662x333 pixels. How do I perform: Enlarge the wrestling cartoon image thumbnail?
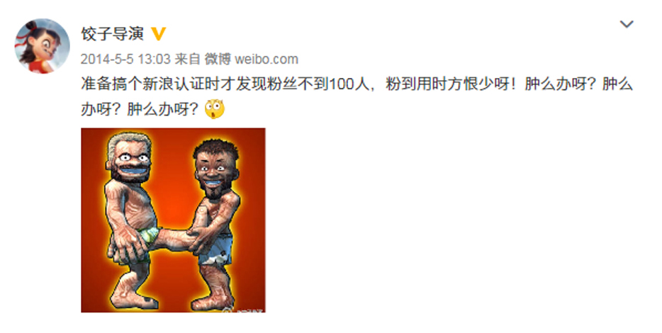173,220
